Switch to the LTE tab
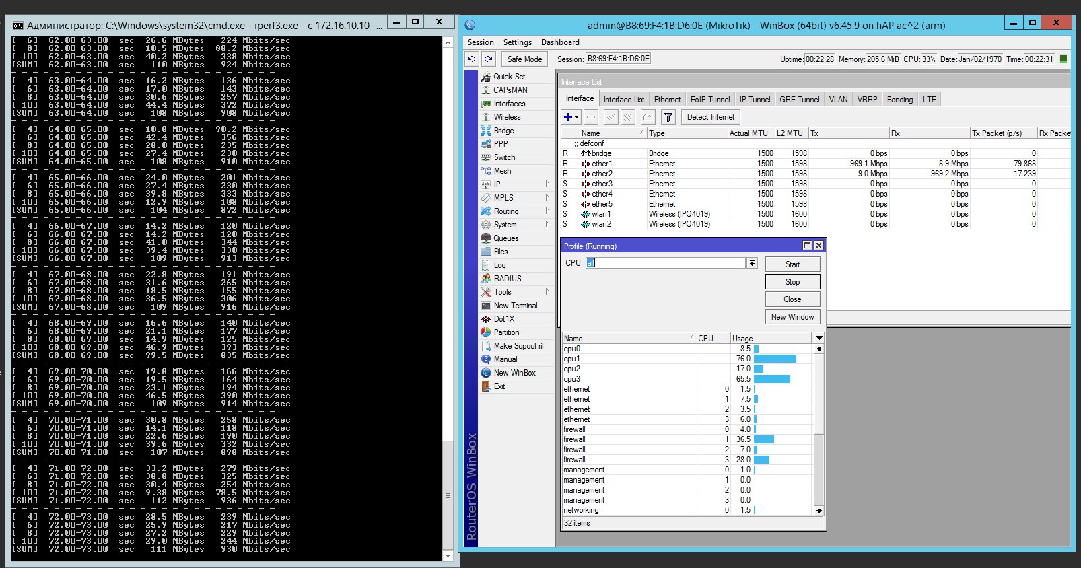The width and height of the screenshot is (1081, 568). point(929,100)
